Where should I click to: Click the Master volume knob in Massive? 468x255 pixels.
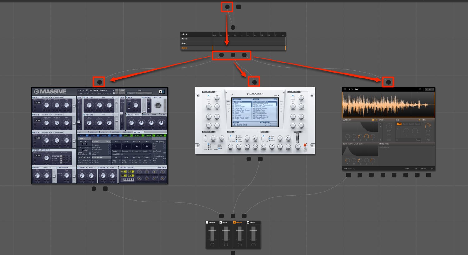[x=158, y=105]
